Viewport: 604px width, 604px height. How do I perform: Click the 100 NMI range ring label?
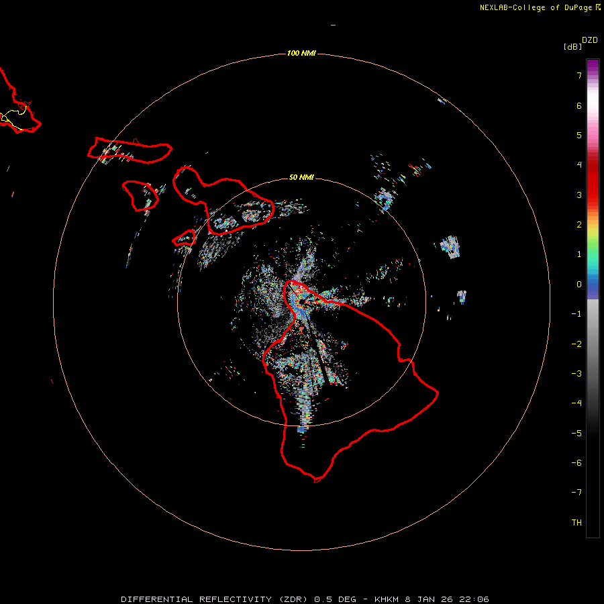pyautogui.click(x=301, y=53)
